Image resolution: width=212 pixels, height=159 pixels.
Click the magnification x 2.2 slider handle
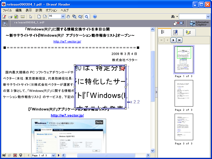[129, 102]
